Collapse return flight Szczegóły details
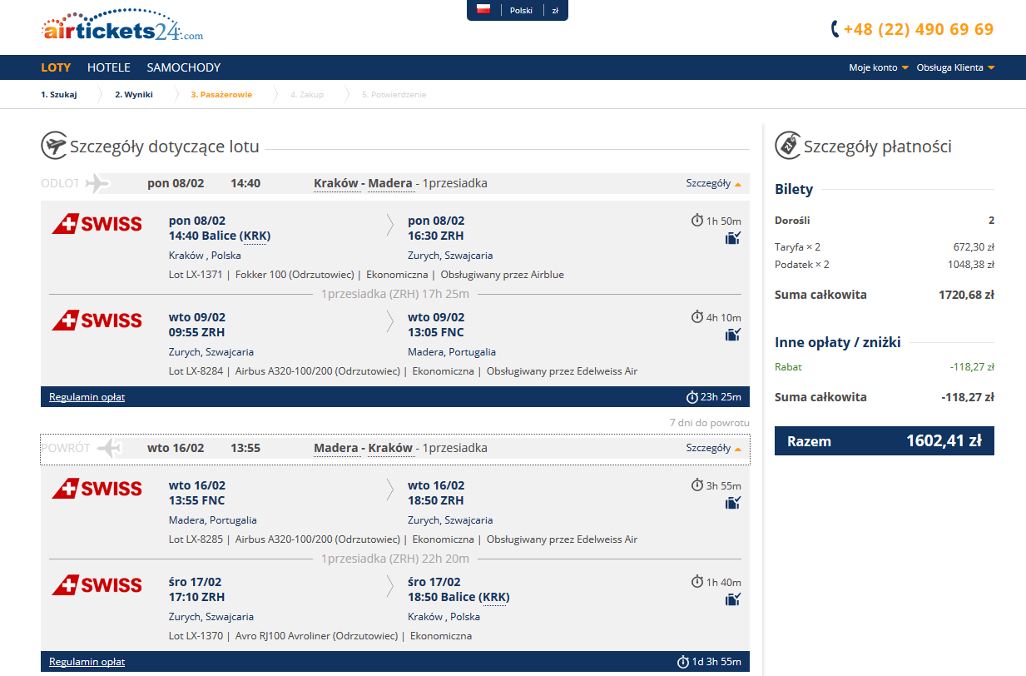This screenshot has height=676, width=1026. coord(713,448)
